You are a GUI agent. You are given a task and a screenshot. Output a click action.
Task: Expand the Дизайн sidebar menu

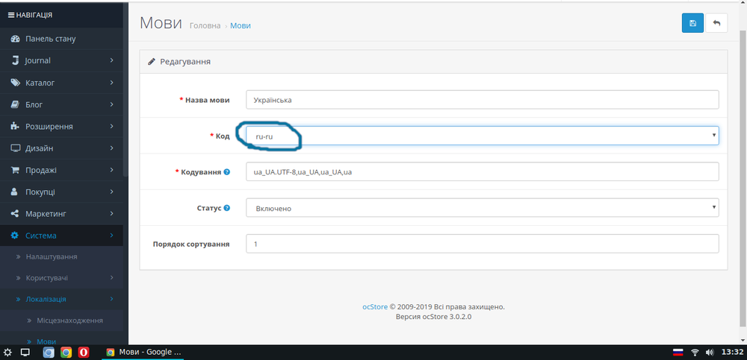point(62,148)
